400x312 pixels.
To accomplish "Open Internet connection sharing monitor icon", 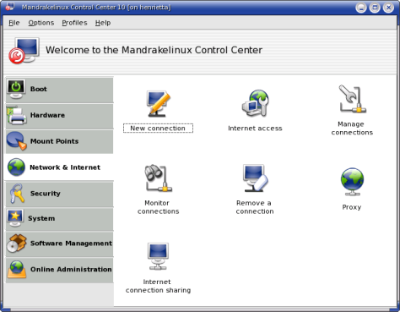I will (x=158, y=256).
